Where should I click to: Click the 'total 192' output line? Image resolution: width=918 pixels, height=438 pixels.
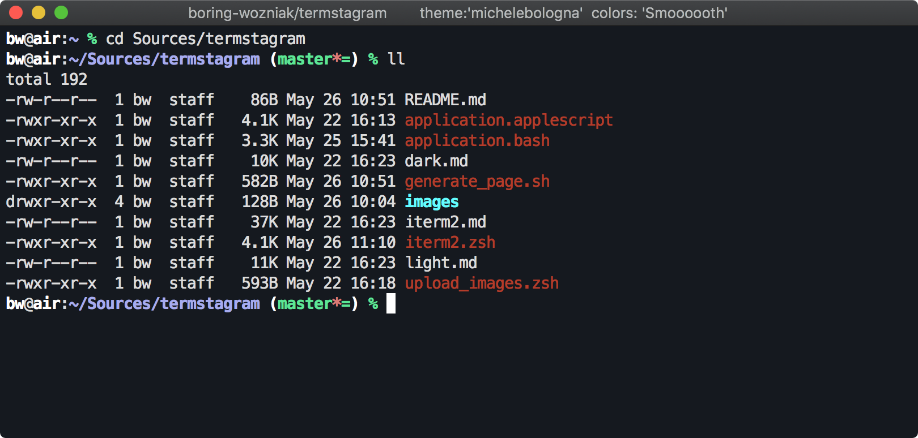point(46,80)
